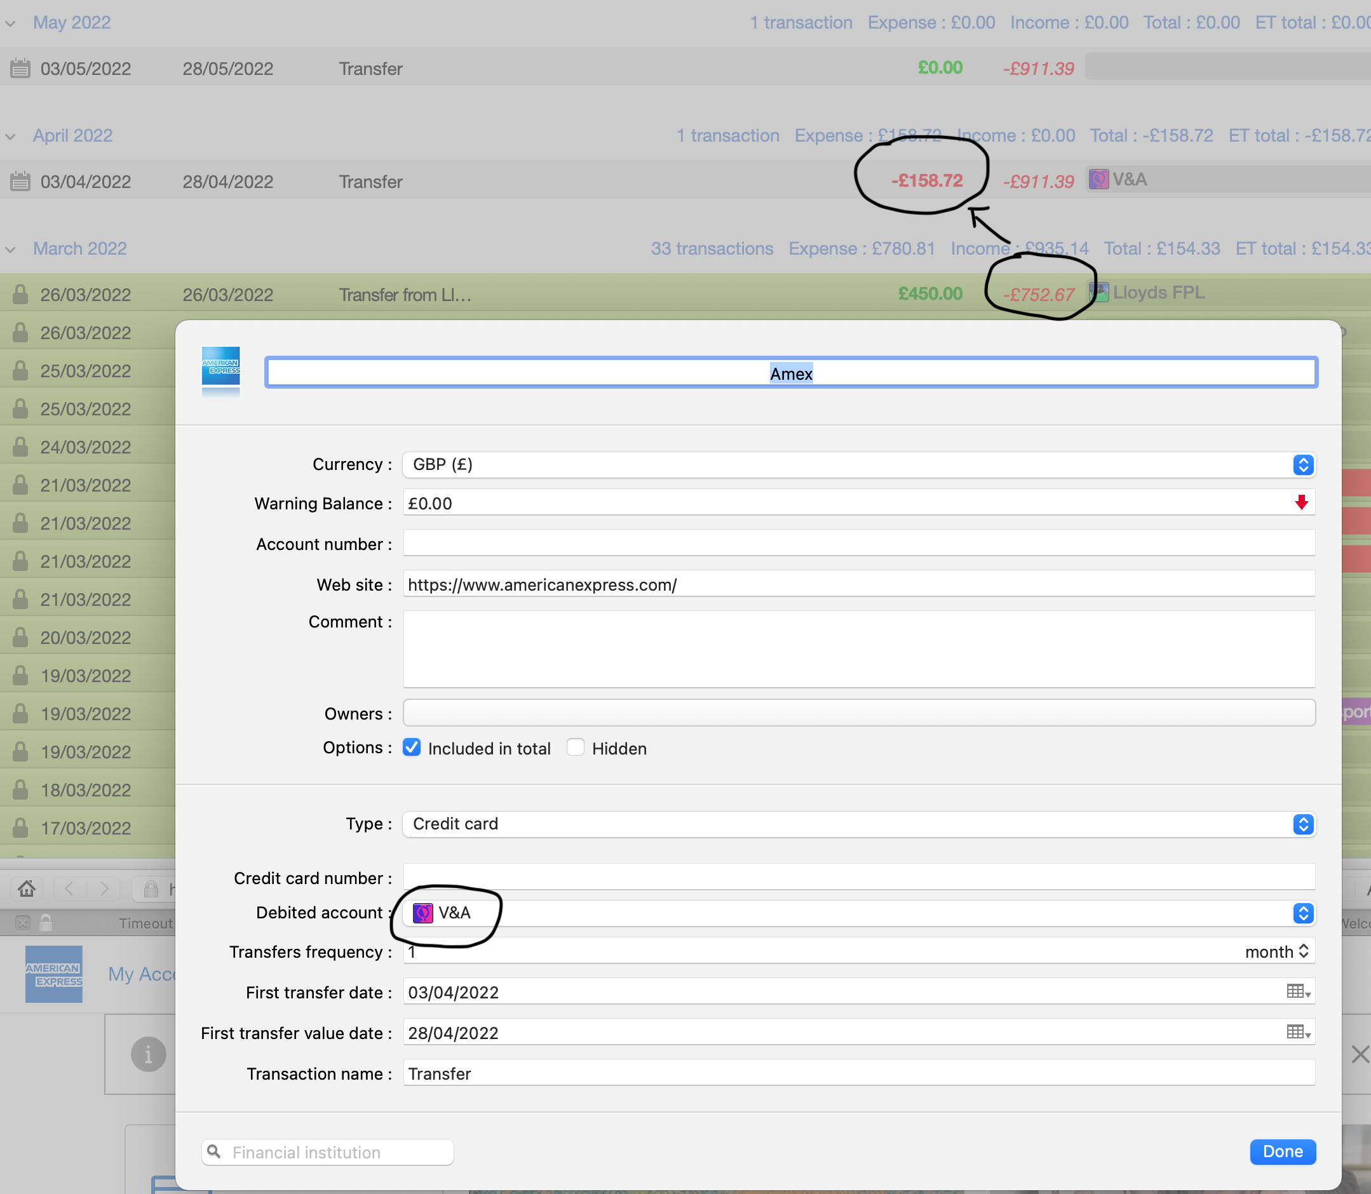Click the browser home icon in background window
The height and width of the screenshot is (1194, 1371).
(x=27, y=888)
